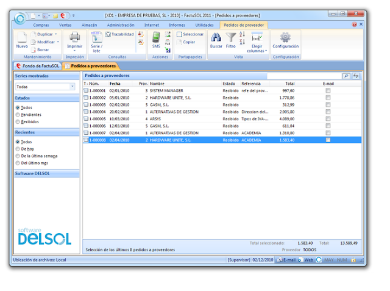
Task: Open the Ventas ribbon tab
Action: 65,25
